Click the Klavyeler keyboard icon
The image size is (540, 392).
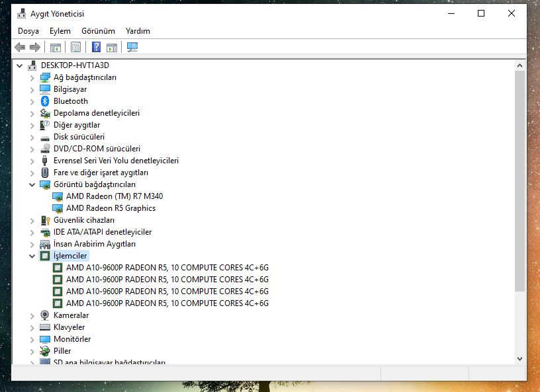point(45,327)
